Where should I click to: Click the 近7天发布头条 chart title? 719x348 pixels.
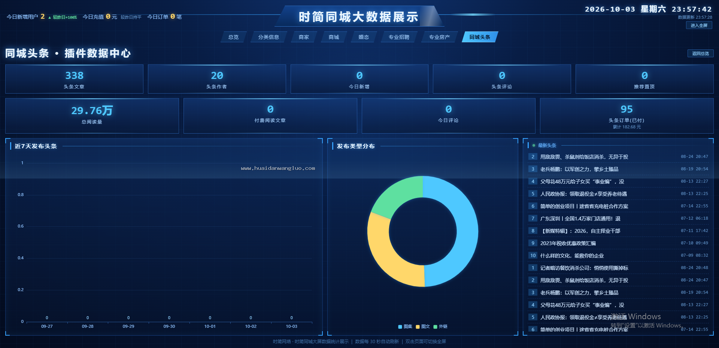click(36, 146)
